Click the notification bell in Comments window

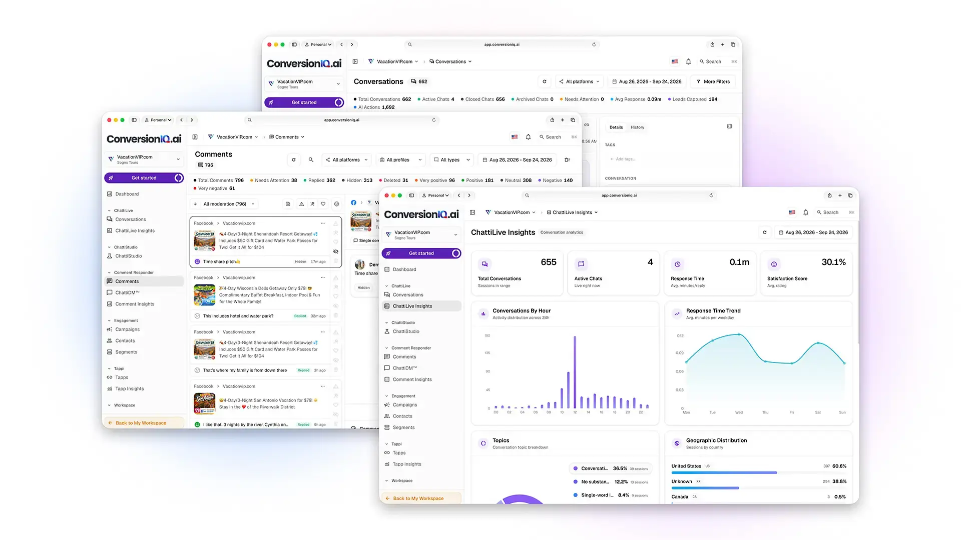528,137
